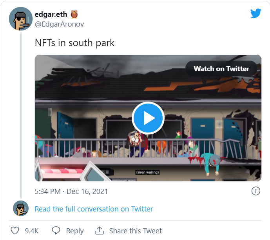The width and height of the screenshot is (270, 240).
Task: Open the edgar.eth display name
Action: [51, 14]
